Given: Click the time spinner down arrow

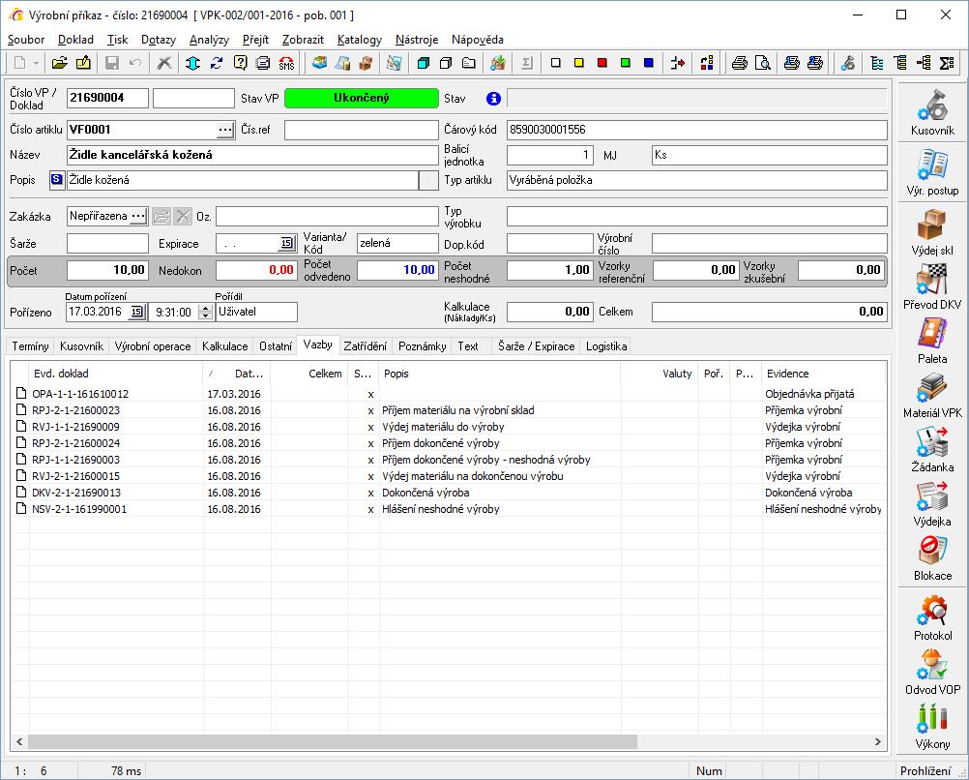Looking at the screenshot, I should 205,316.
